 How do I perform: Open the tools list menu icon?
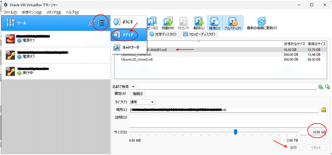[101, 23]
